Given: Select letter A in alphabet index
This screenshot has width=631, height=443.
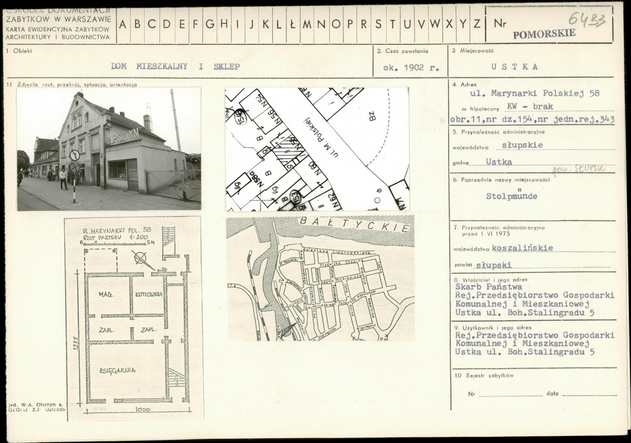Looking at the screenshot, I should click(123, 24).
